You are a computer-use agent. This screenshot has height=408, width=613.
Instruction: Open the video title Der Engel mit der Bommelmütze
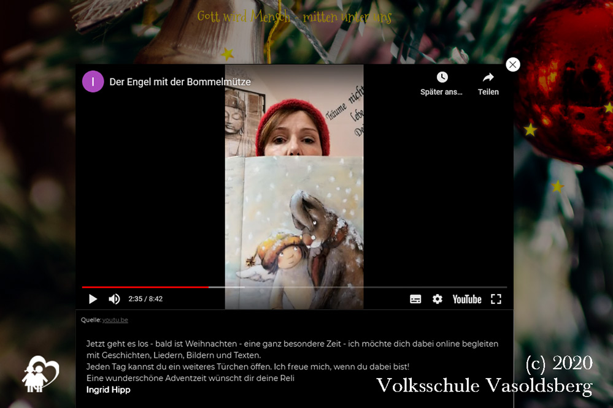(180, 82)
